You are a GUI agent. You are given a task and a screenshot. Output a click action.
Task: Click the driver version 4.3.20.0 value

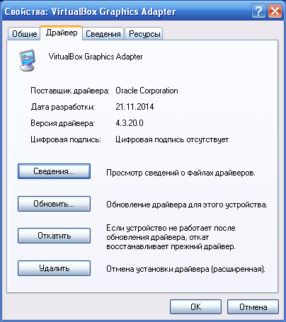pos(130,123)
